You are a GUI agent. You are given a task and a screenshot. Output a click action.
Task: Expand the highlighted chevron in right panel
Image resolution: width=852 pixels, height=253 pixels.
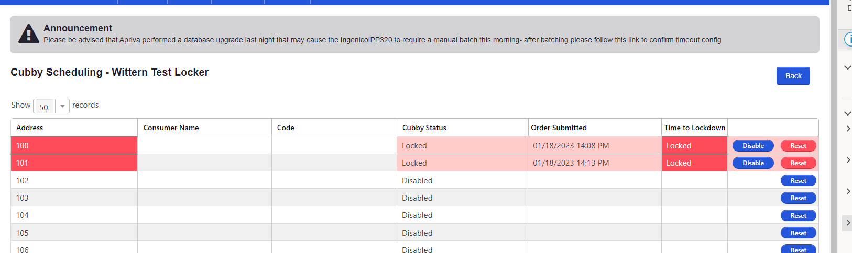[x=847, y=223]
